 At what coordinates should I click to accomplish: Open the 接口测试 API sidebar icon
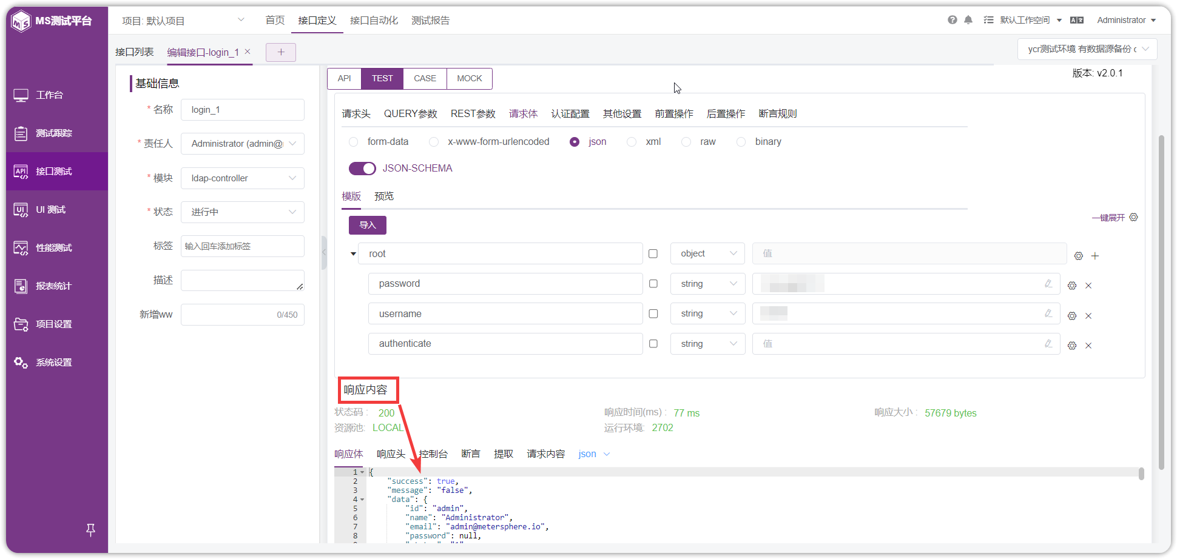point(21,172)
